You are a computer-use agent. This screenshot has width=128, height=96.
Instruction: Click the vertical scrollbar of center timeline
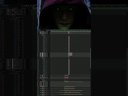[90, 58]
